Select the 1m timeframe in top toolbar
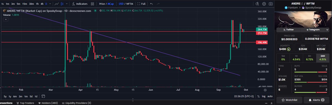332x105 pixels. (7, 4)
